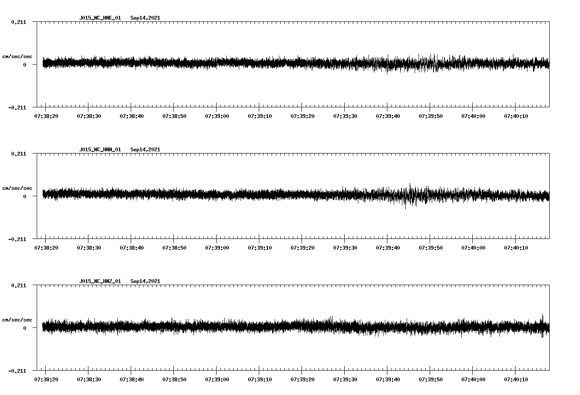Click the zero axis label on HNE plot
The width and height of the screenshot is (580, 395).
click(24, 65)
